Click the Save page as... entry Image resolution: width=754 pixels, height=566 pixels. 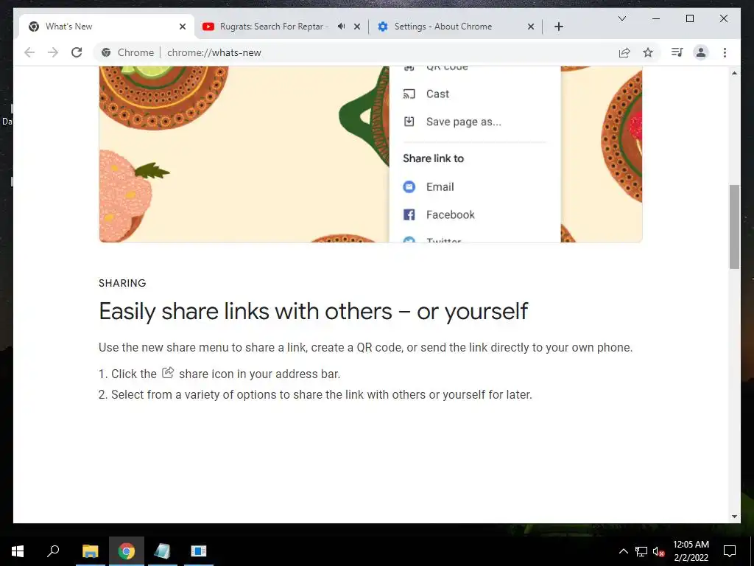pyautogui.click(x=452, y=122)
